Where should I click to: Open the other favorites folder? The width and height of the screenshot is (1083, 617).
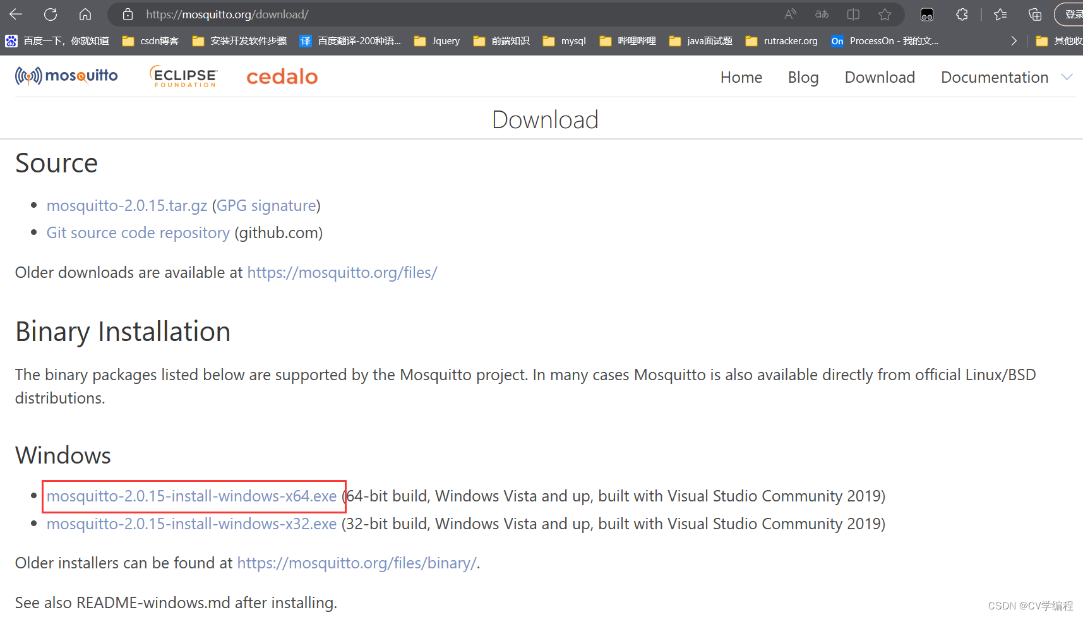(1059, 41)
